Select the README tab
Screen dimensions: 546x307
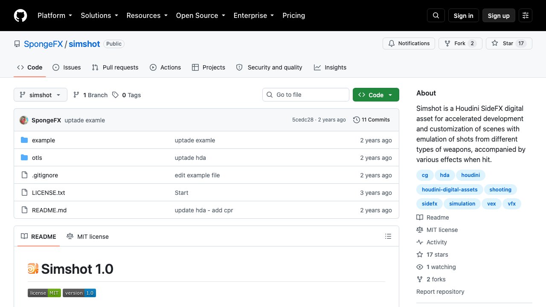click(x=38, y=236)
